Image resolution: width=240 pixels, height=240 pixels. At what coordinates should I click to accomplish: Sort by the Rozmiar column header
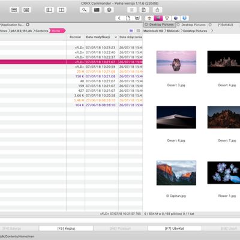(x=75, y=37)
